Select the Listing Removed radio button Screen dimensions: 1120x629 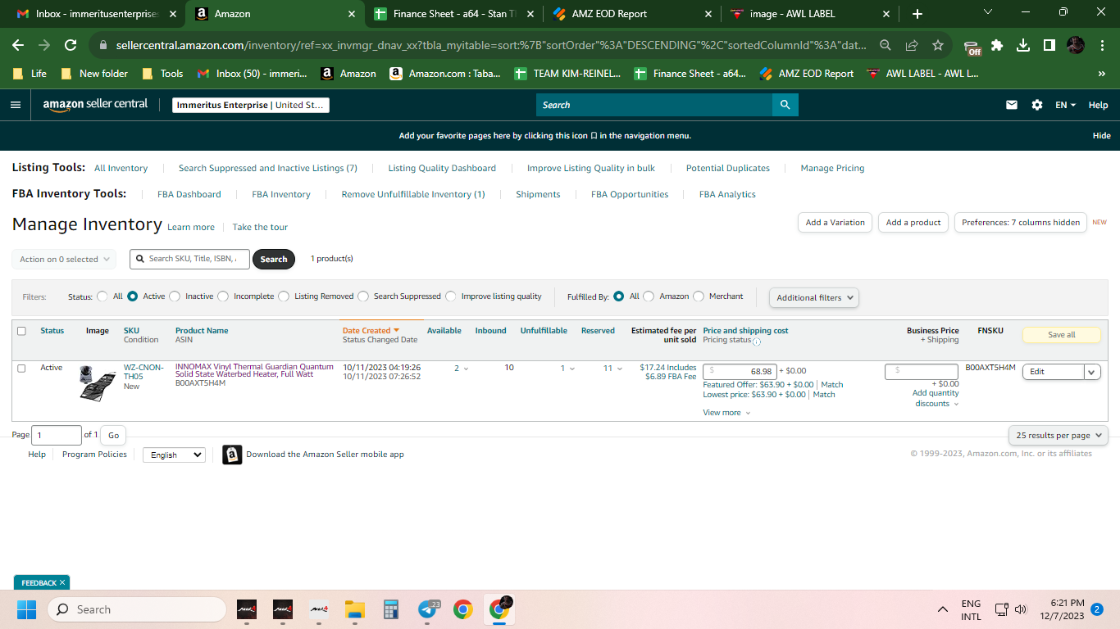[284, 296]
